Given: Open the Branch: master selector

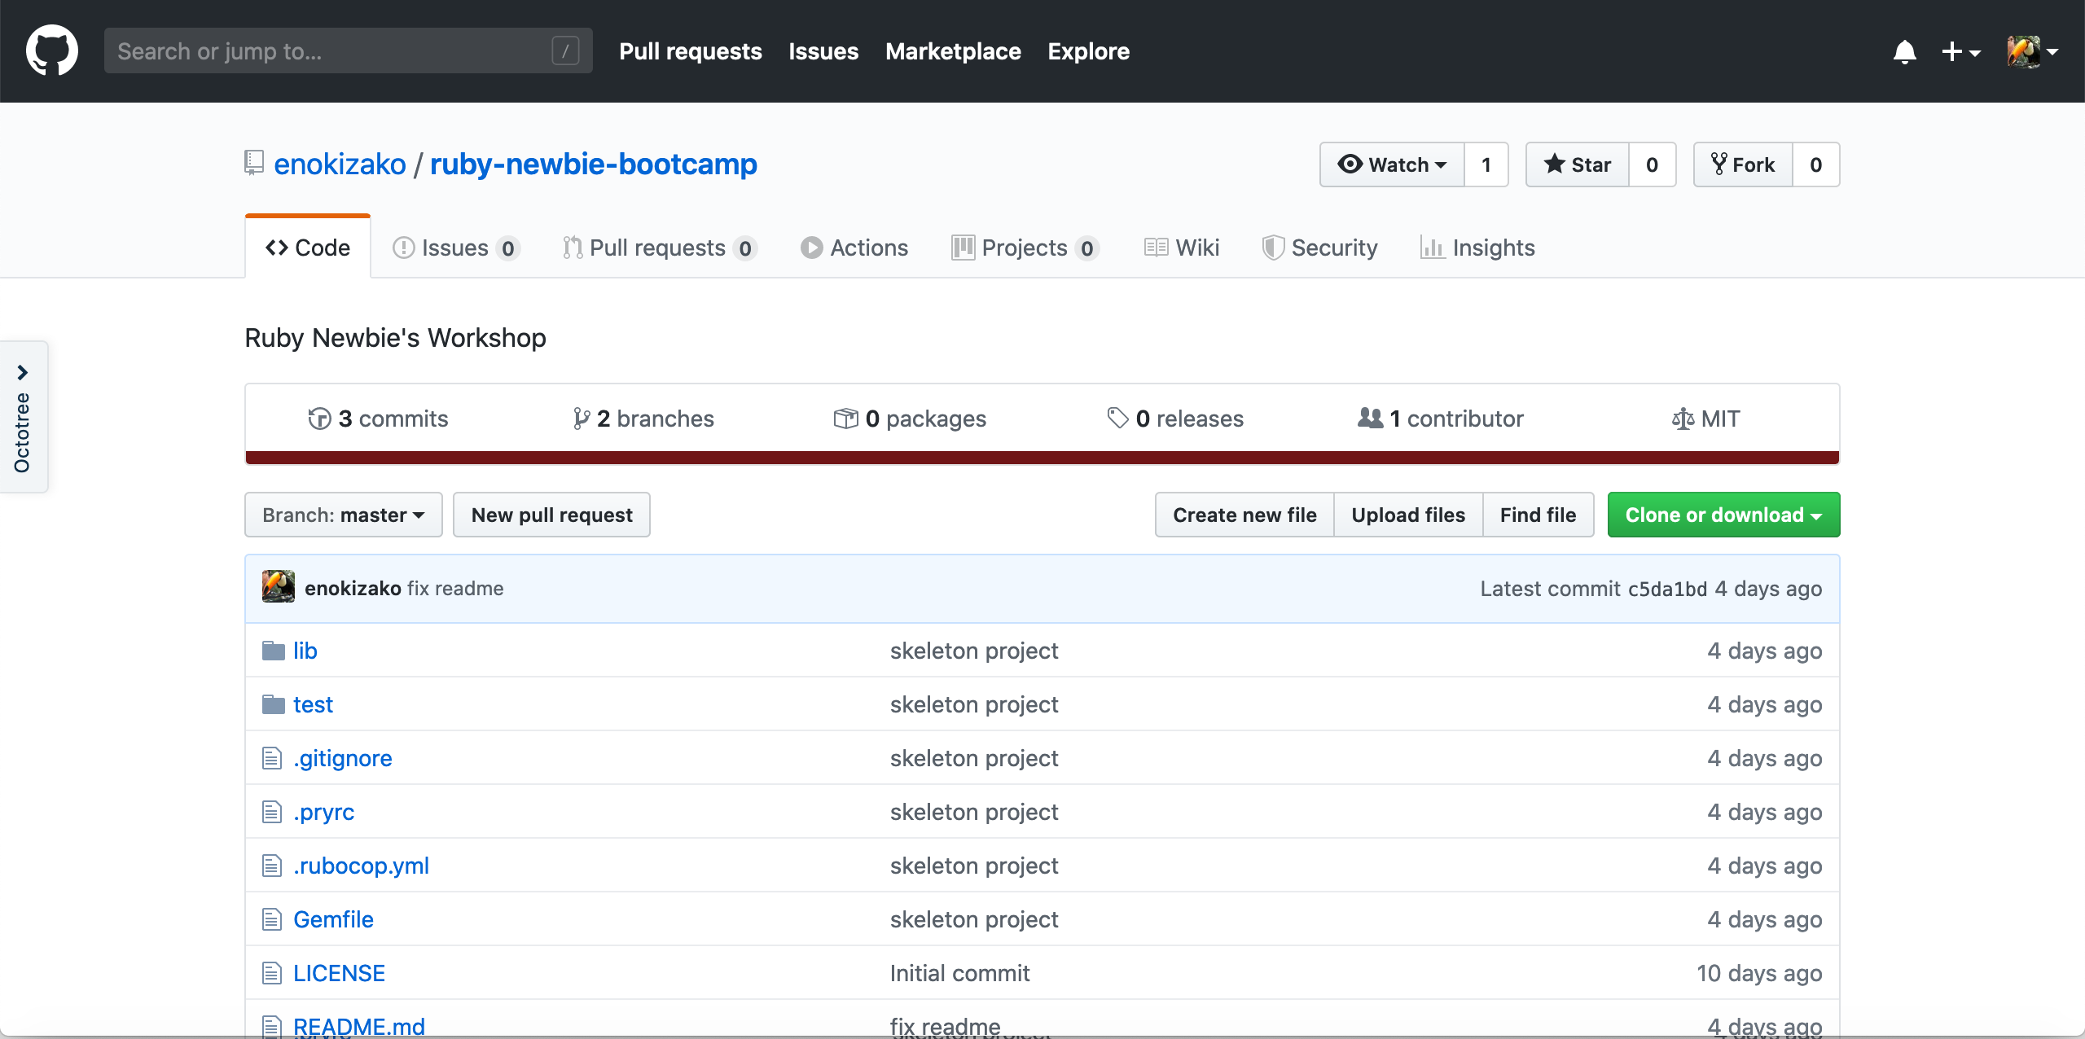Looking at the screenshot, I should [343, 515].
